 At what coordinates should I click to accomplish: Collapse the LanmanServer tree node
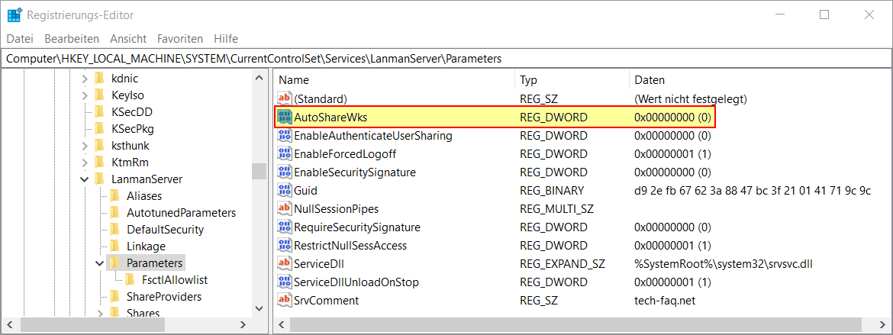pyautogui.click(x=83, y=179)
